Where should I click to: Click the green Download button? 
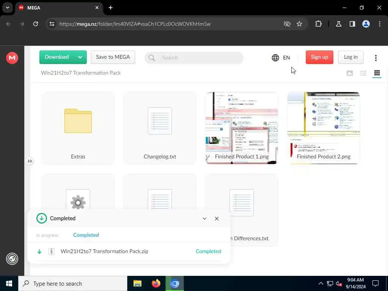pos(57,57)
